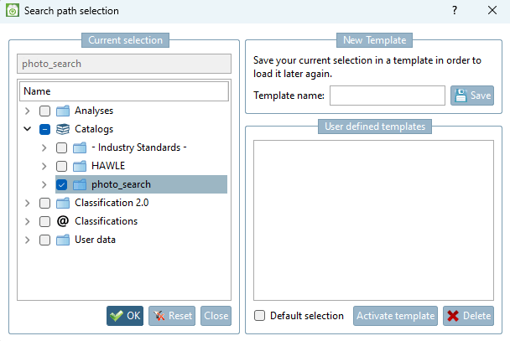Select the photo_search tree item
Screen dimensions: 510x341
[x=121, y=184]
